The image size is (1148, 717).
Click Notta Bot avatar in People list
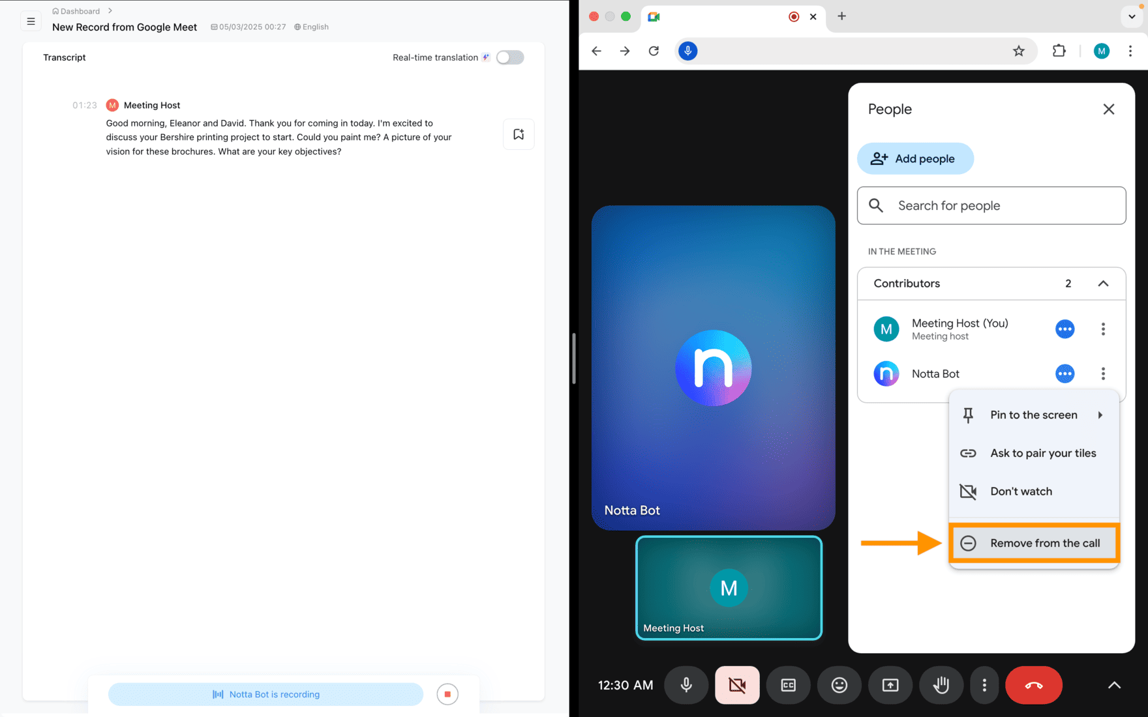pyautogui.click(x=886, y=373)
